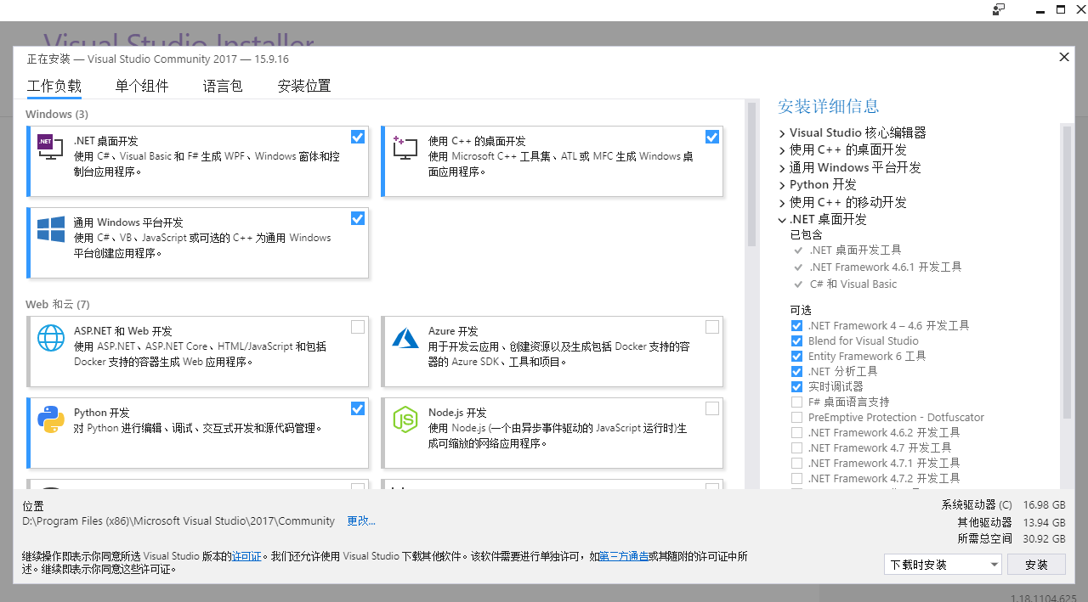This screenshot has width=1088, height=602.
Task: Click the Node.js 开发 JS icon
Action: pyautogui.click(x=405, y=419)
